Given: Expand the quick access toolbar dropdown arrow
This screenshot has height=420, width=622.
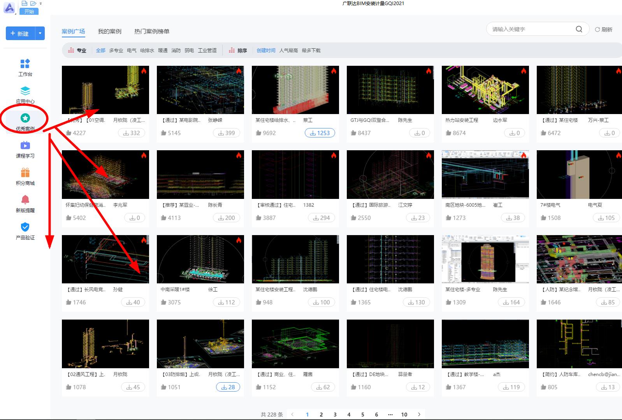Looking at the screenshot, I should point(40,4).
